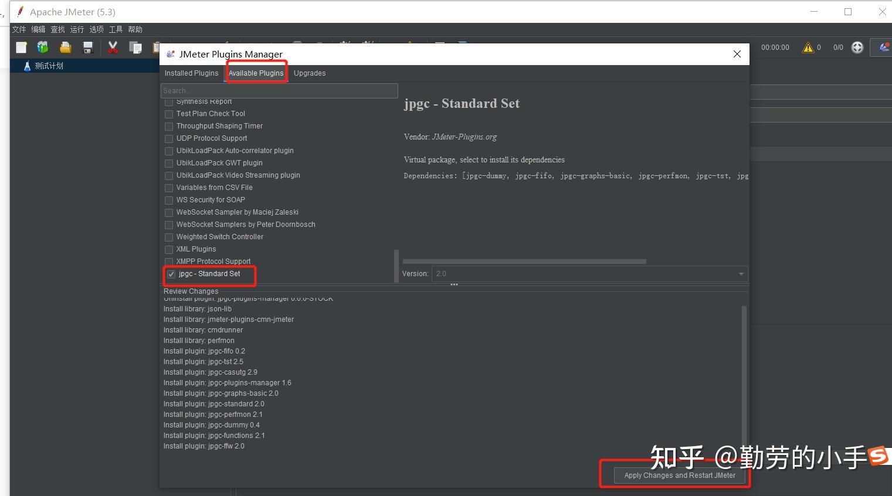Open the 工具 menu
892x496 pixels.
(x=116, y=29)
